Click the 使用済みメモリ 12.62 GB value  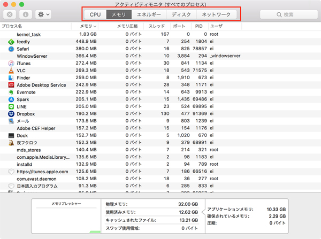point(188,212)
